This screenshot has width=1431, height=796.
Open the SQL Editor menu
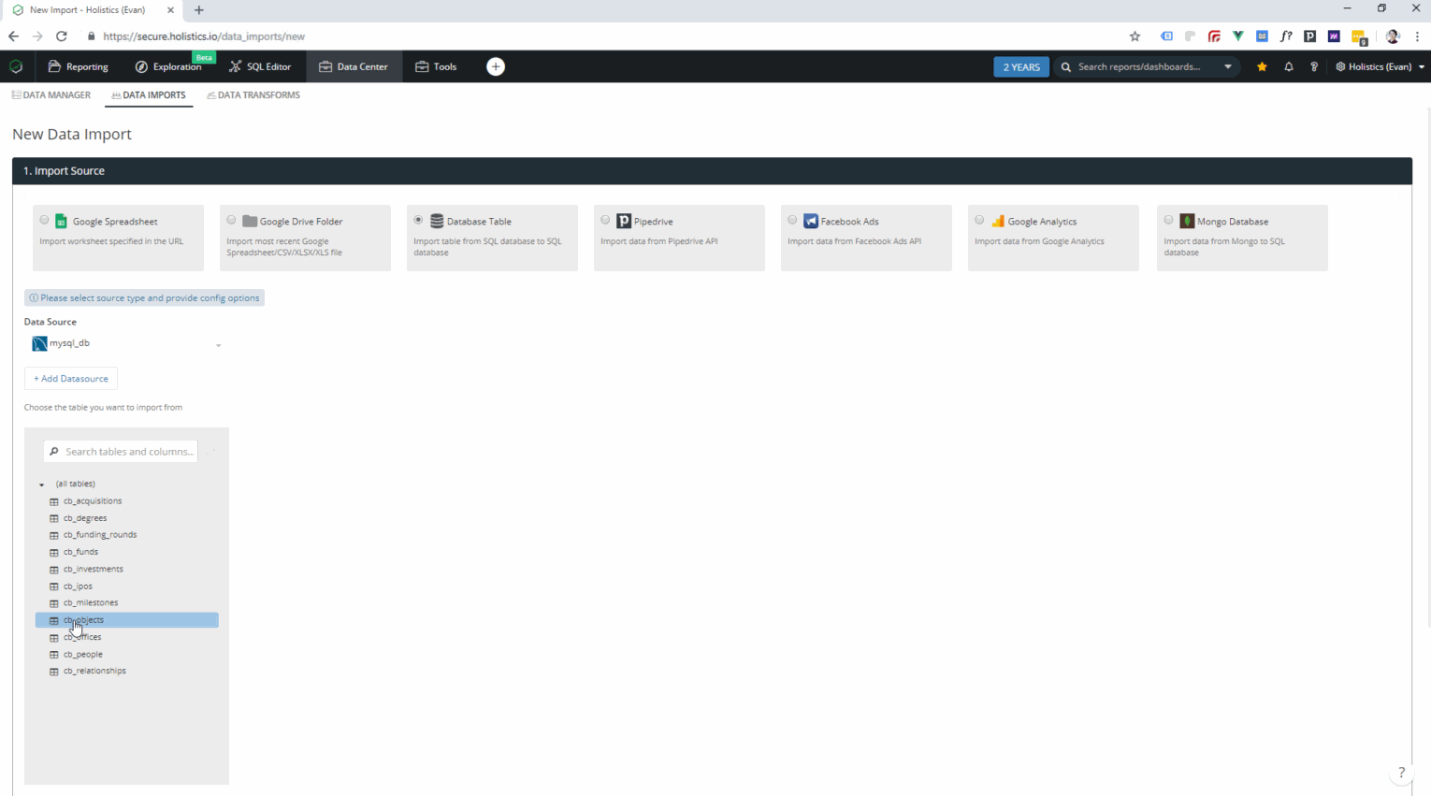[x=260, y=66]
